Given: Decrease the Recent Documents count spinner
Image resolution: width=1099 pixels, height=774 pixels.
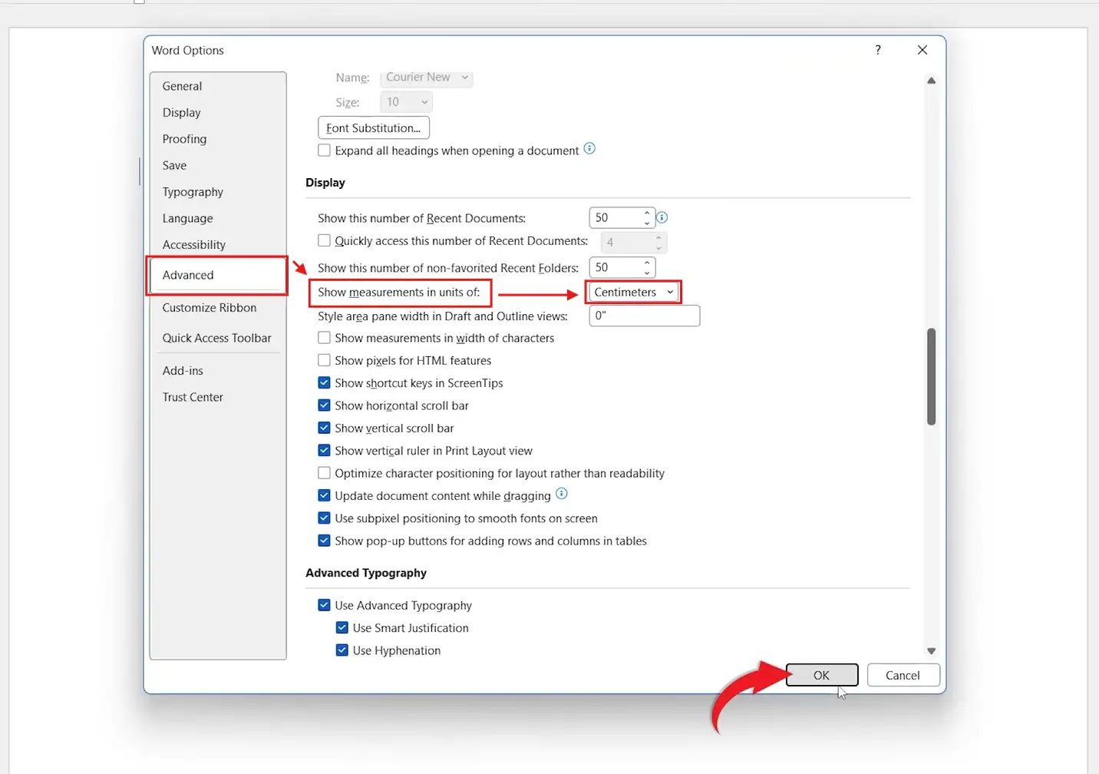Looking at the screenshot, I should pos(647,223).
